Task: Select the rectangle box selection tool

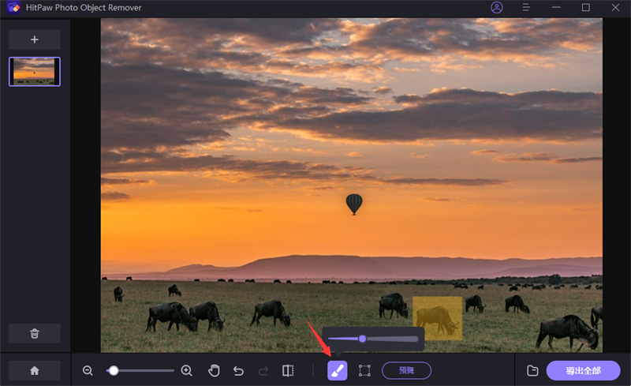Action: pyautogui.click(x=364, y=371)
